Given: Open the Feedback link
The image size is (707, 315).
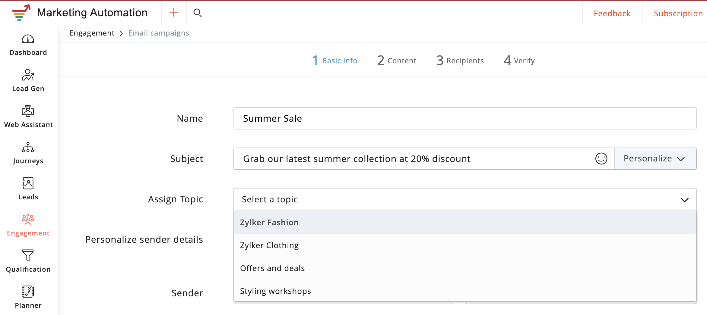Looking at the screenshot, I should (612, 14).
